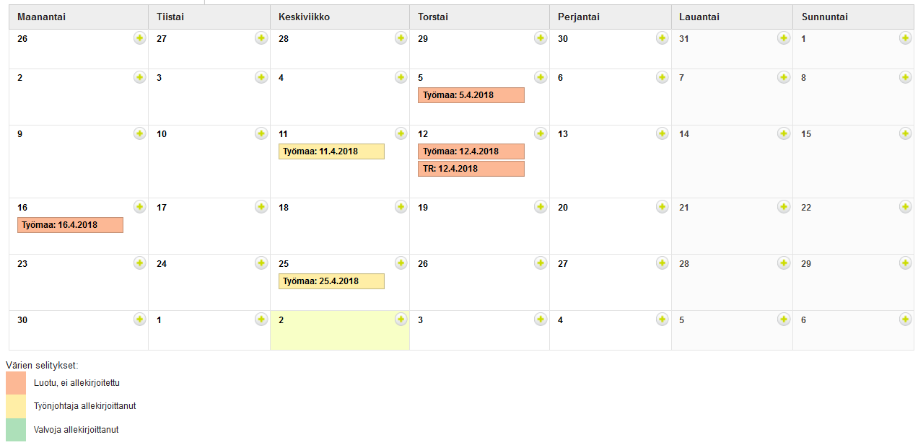The image size is (918, 445).
Task: Open the Työmaa: 11.4.2018 entry
Action: pos(331,151)
